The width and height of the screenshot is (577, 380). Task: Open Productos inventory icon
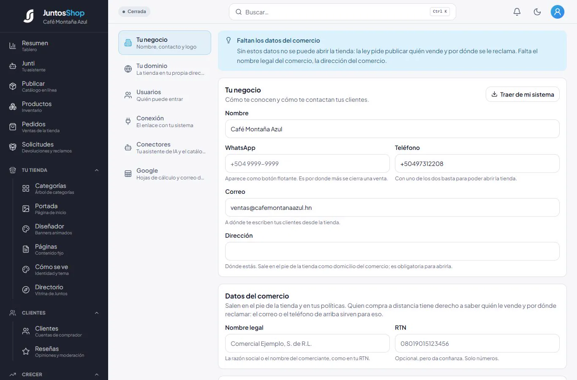coord(13,106)
